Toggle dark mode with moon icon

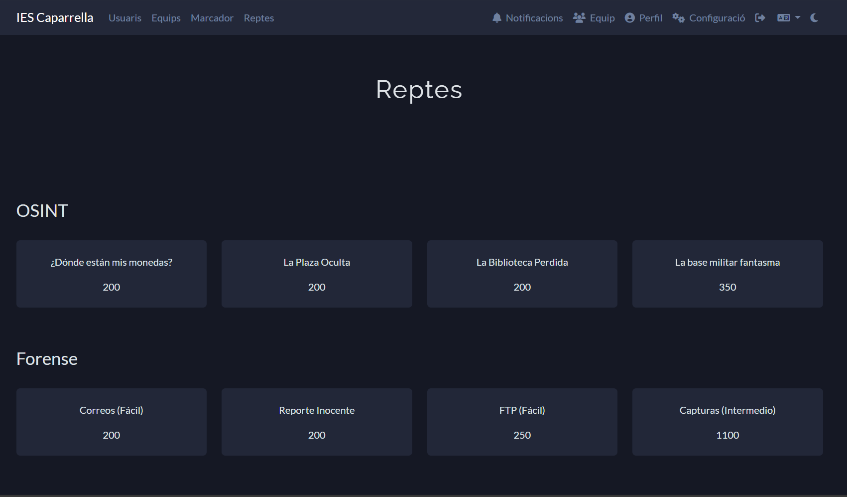(814, 18)
